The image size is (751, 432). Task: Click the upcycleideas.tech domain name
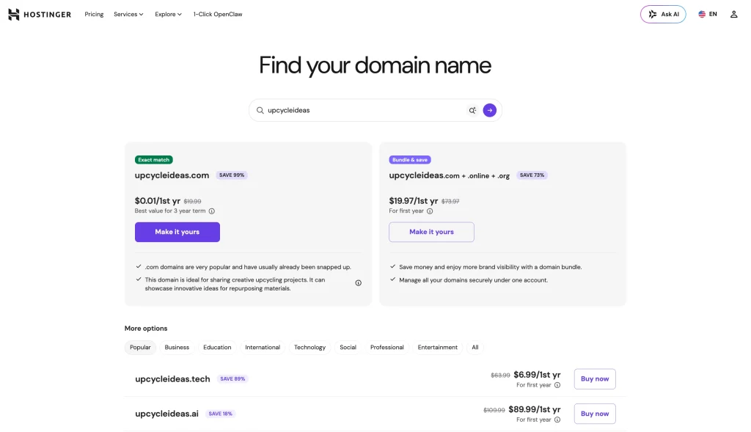click(x=172, y=379)
